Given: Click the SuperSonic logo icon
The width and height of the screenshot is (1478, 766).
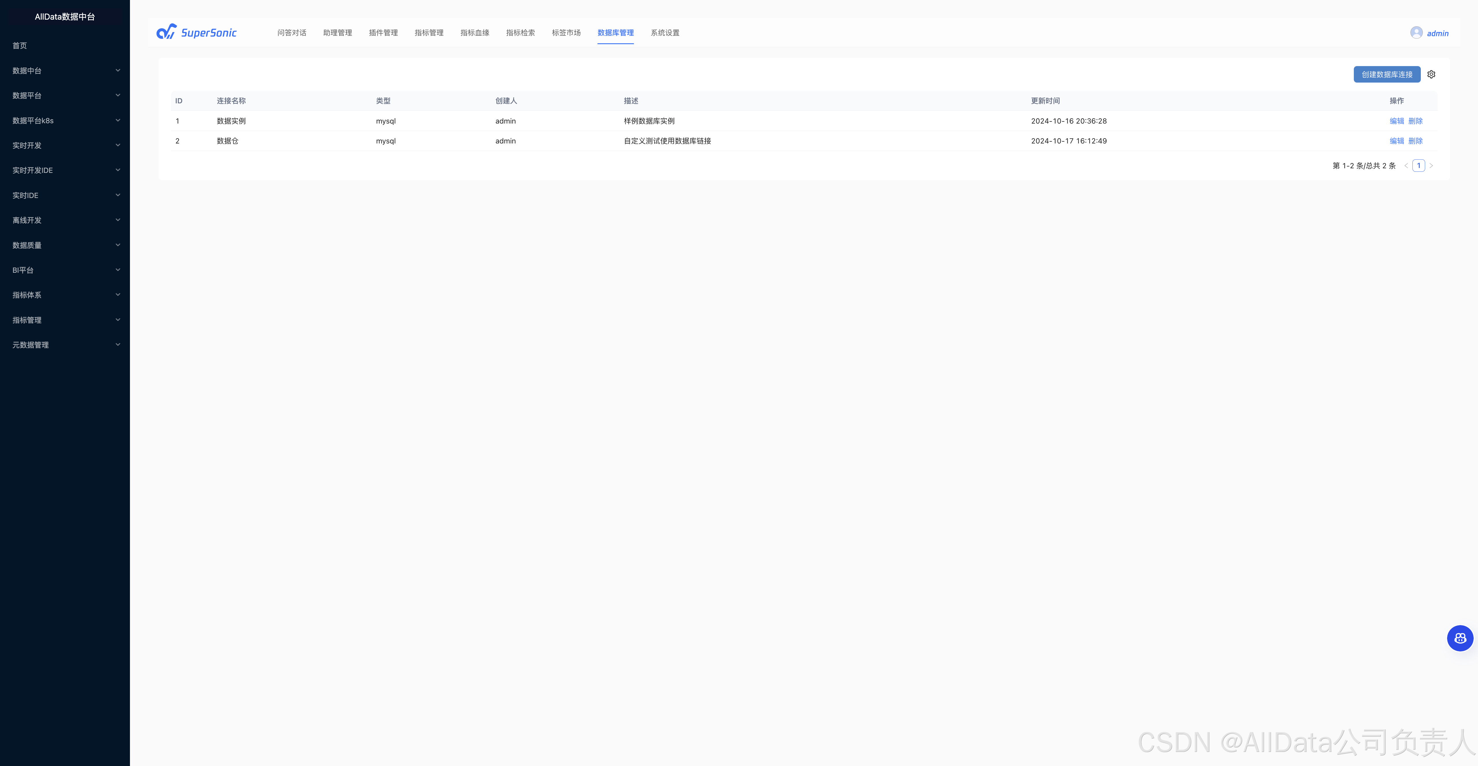Looking at the screenshot, I should point(166,32).
